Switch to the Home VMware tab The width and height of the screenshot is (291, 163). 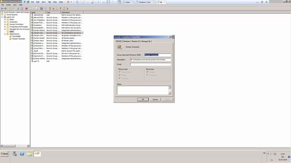128,2
